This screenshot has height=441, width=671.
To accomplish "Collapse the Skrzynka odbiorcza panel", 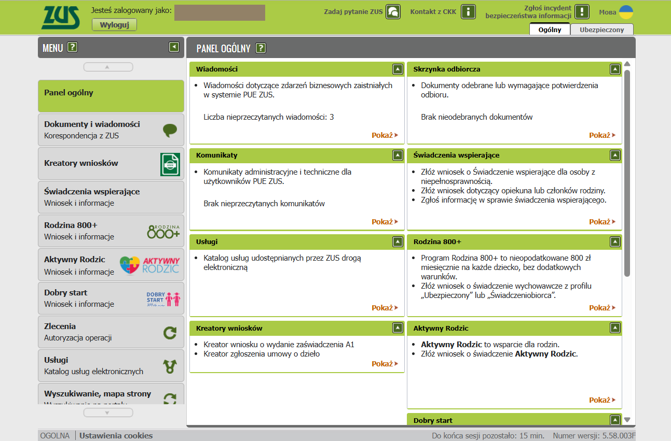I will point(615,69).
